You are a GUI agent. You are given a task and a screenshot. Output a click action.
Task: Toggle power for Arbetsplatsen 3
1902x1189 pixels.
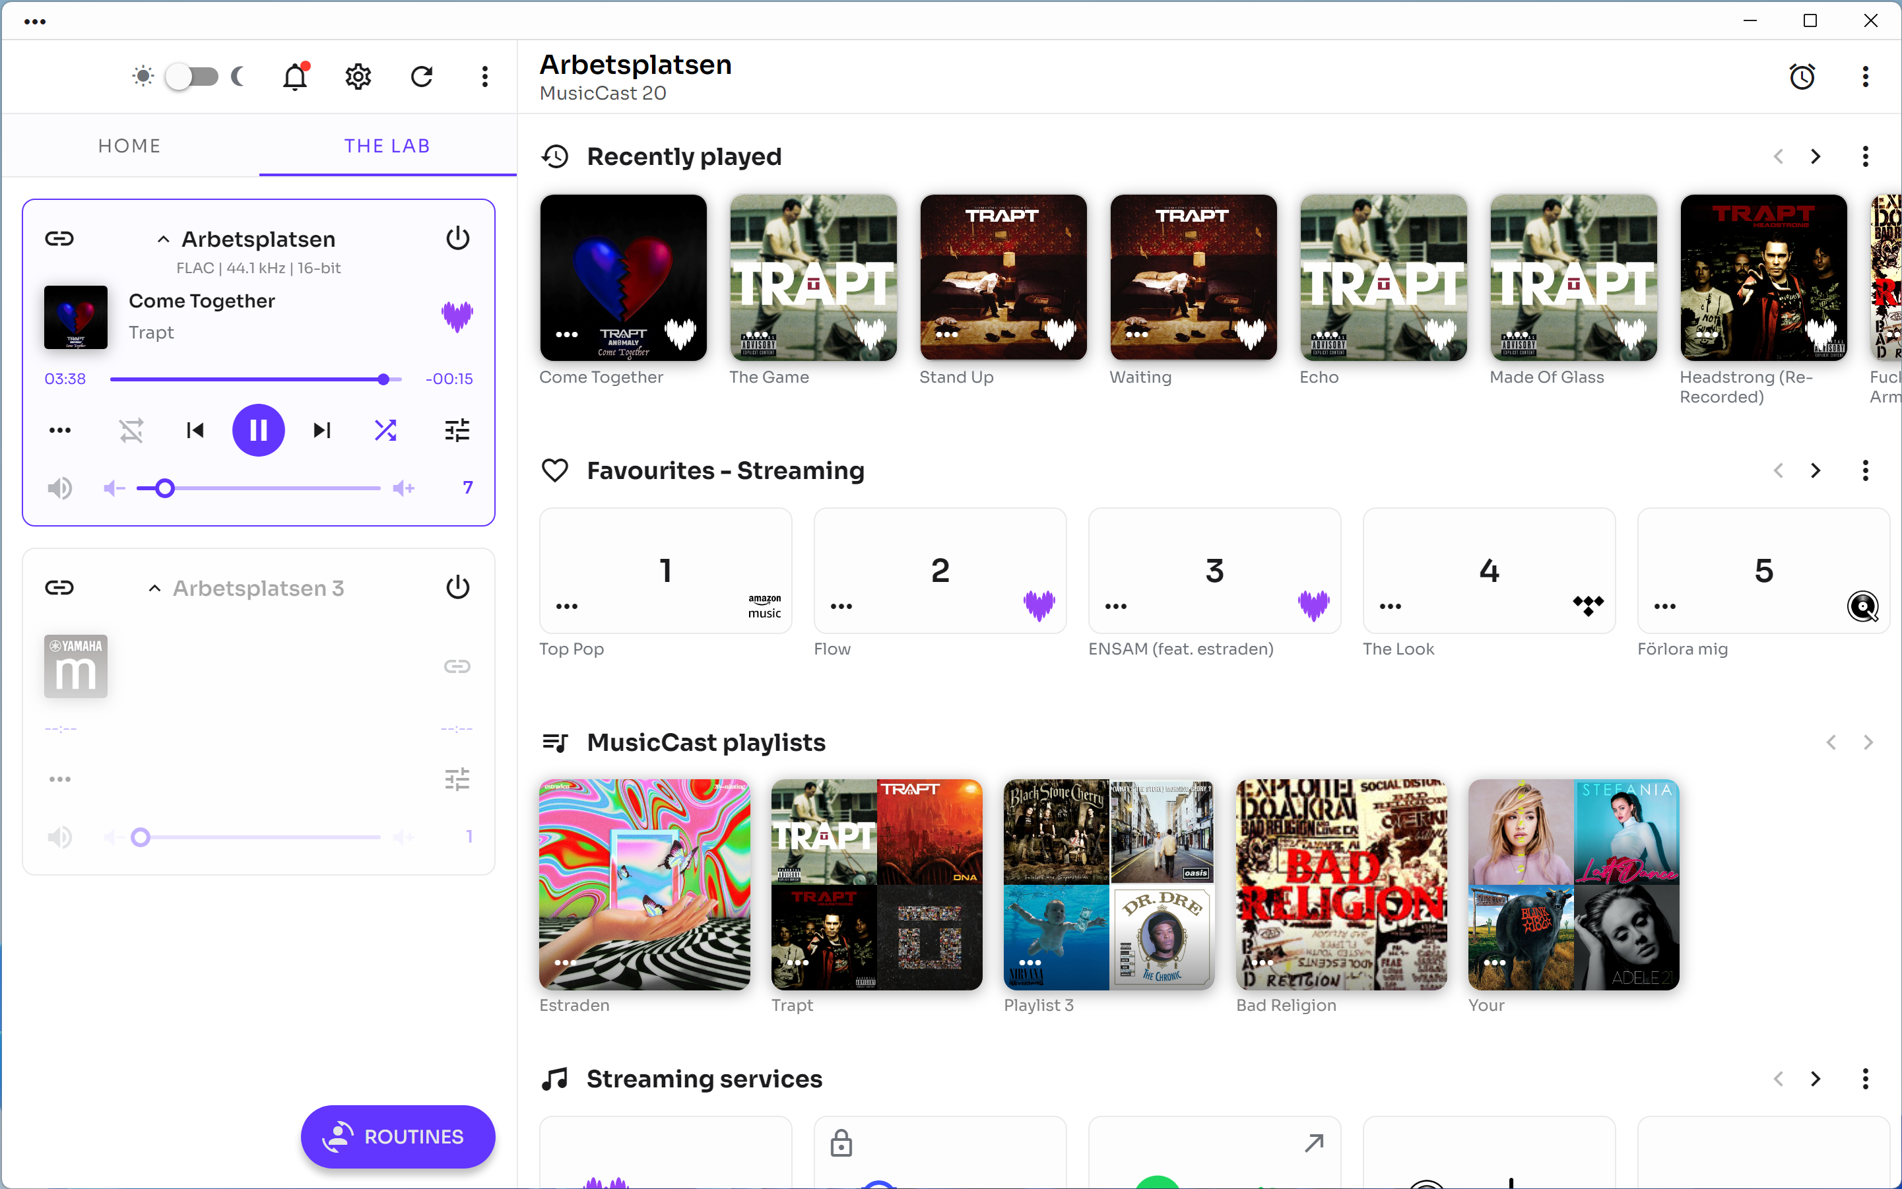(x=458, y=587)
